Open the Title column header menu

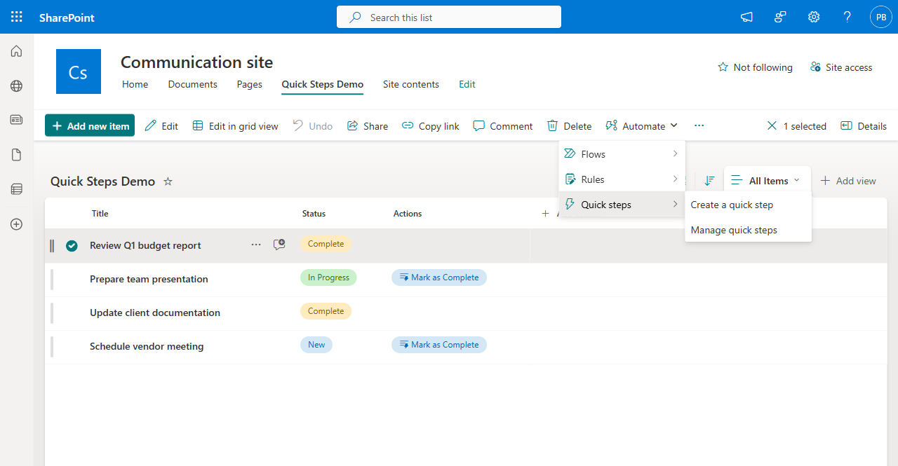(x=100, y=214)
